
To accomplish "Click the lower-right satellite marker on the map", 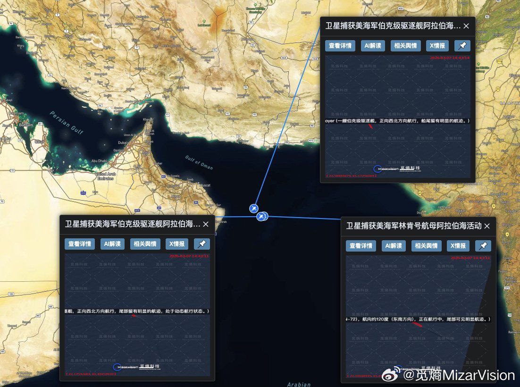I will point(262,216).
